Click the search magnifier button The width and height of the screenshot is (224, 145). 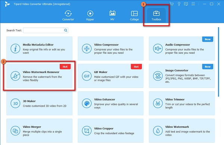[x=66, y=30]
